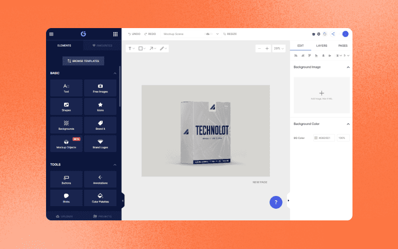The image size is (398, 249).
Task: Click the BG Color swatch
Action: (316, 138)
